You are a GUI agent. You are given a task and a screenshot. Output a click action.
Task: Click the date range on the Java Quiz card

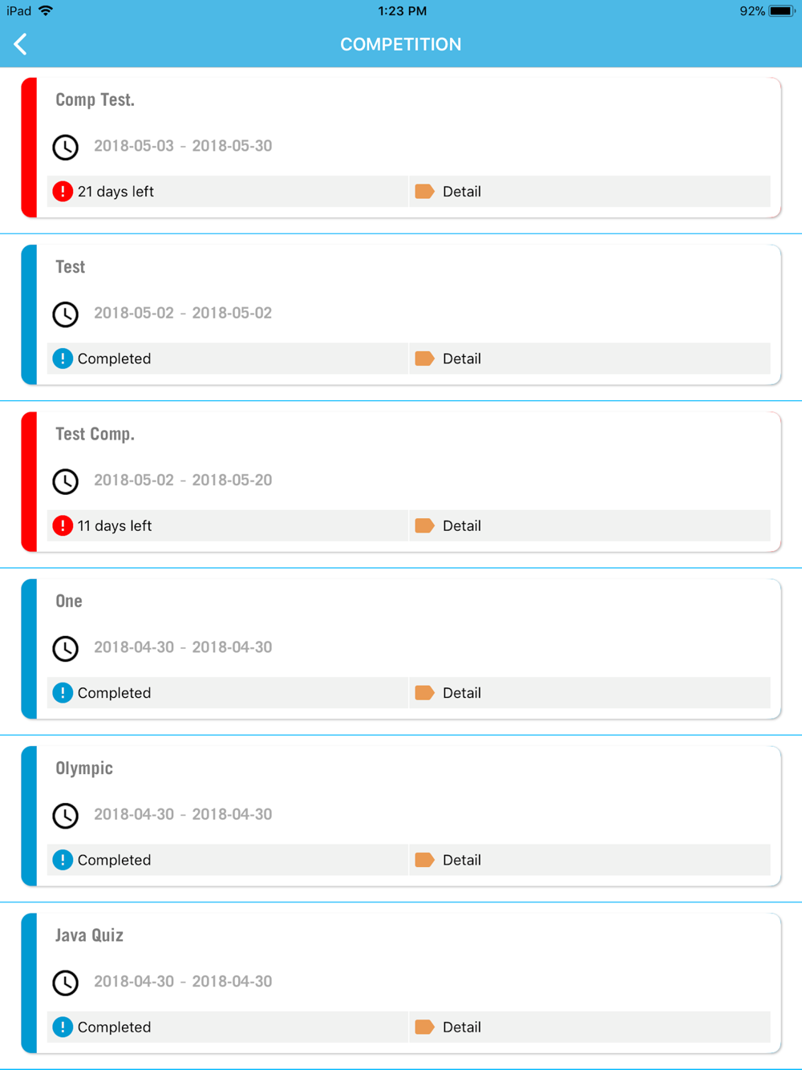coord(183,981)
